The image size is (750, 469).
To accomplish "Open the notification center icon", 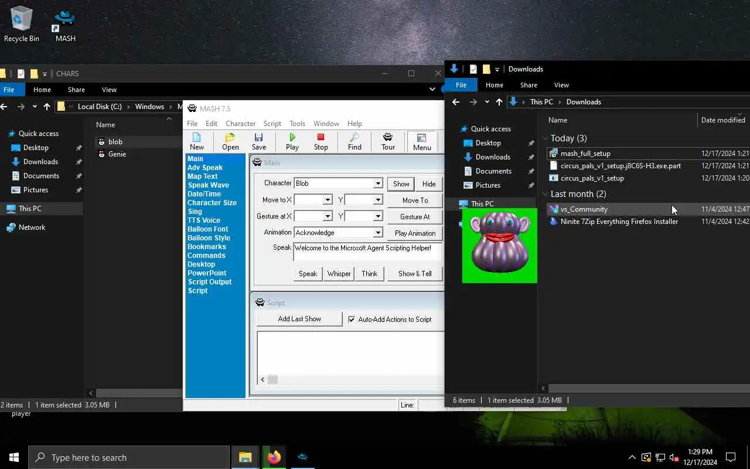I will pos(731,457).
